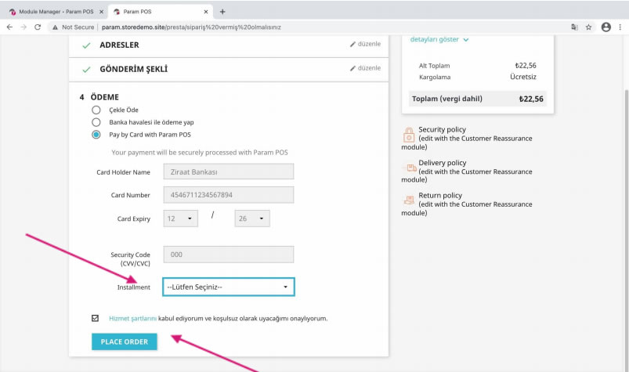
Task: Click the browser forward arrow
Action: tap(23, 27)
